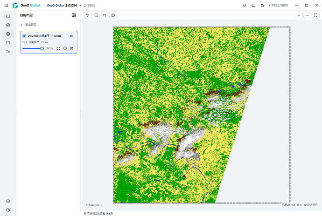Toggle the left sidebar panel icon
The width and height of the screenshot is (322, 216).
pyautogui.click(x=7, y=5)
